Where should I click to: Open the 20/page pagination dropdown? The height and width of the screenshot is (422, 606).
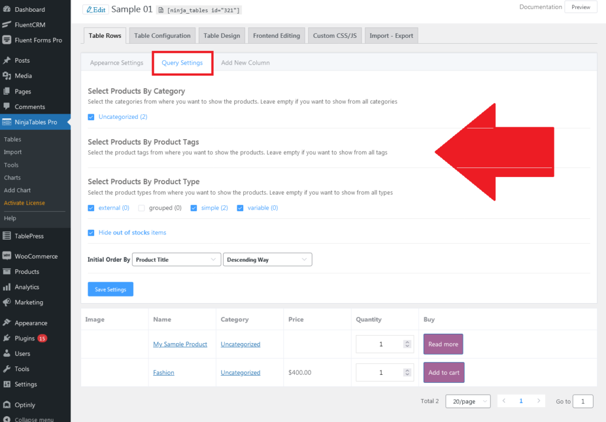click(x=468, y=401)
